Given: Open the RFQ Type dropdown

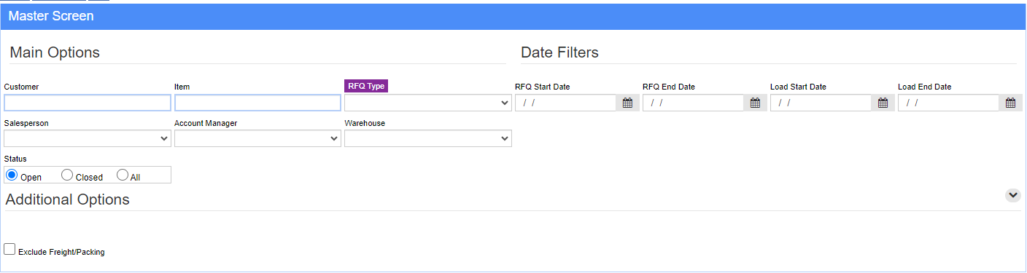Looking at the screenshot, I should click(x=427, y=103).
